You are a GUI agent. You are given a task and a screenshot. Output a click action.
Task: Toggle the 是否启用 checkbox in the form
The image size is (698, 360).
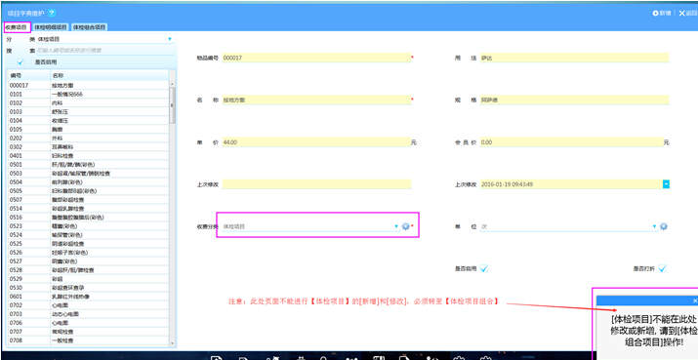coord(484,268)
